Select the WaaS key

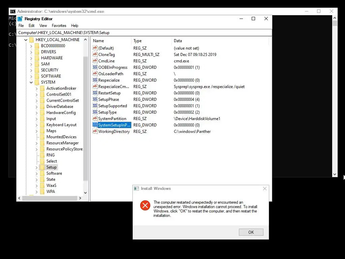51,185
